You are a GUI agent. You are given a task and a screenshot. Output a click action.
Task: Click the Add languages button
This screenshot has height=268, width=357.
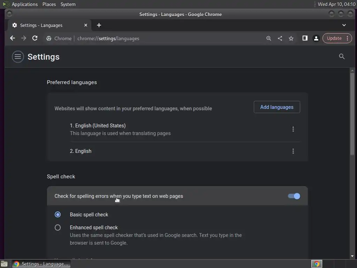click(x=277, y=107)
